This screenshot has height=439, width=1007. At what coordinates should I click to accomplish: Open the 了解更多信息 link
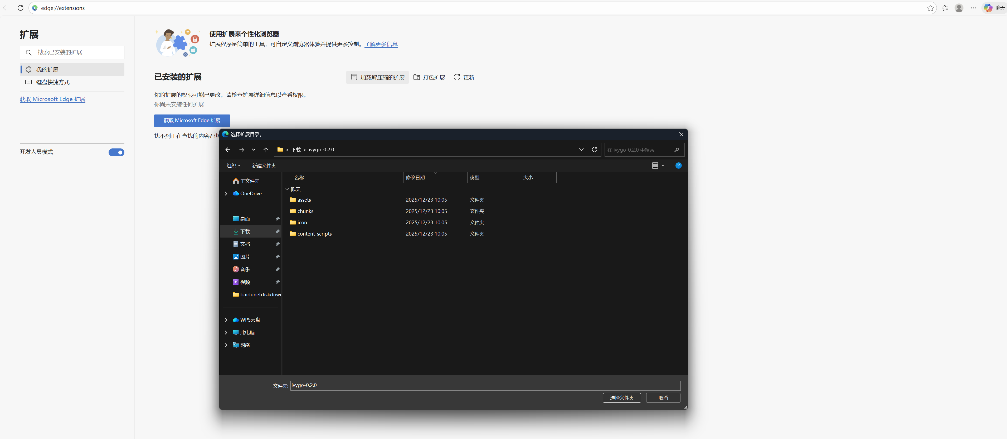[381, 44]
